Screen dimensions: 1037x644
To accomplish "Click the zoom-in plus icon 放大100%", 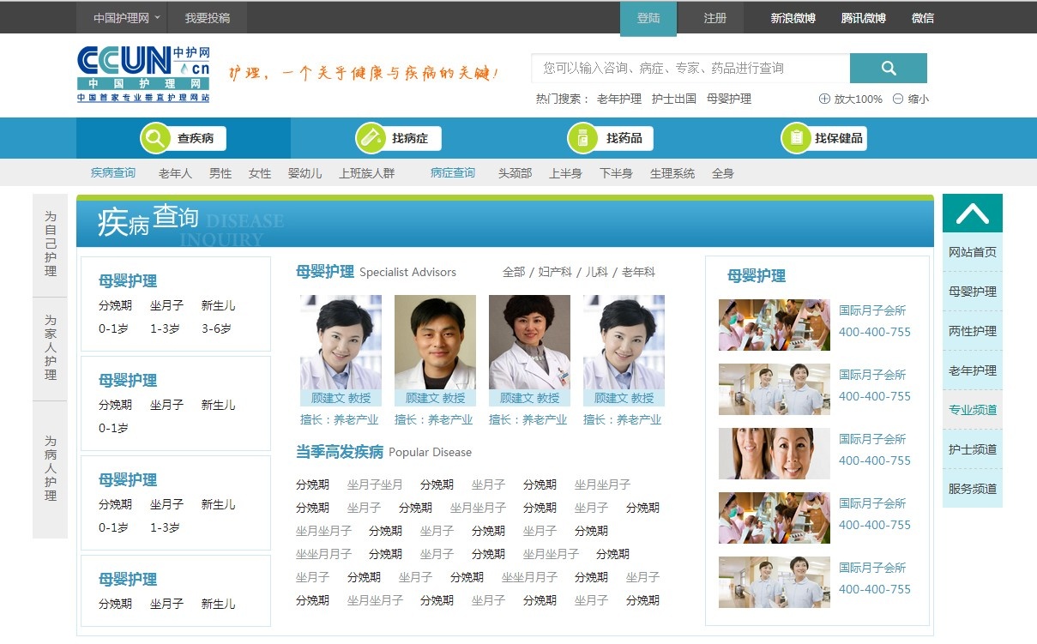I will point(824,99).
